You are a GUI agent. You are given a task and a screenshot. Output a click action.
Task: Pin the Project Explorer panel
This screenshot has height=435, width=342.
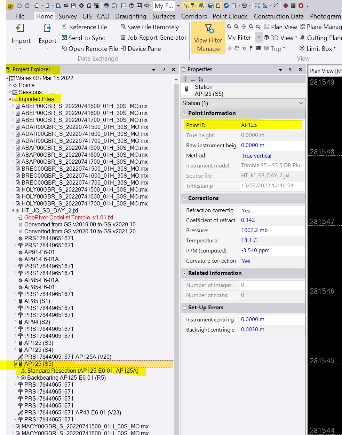164,69
